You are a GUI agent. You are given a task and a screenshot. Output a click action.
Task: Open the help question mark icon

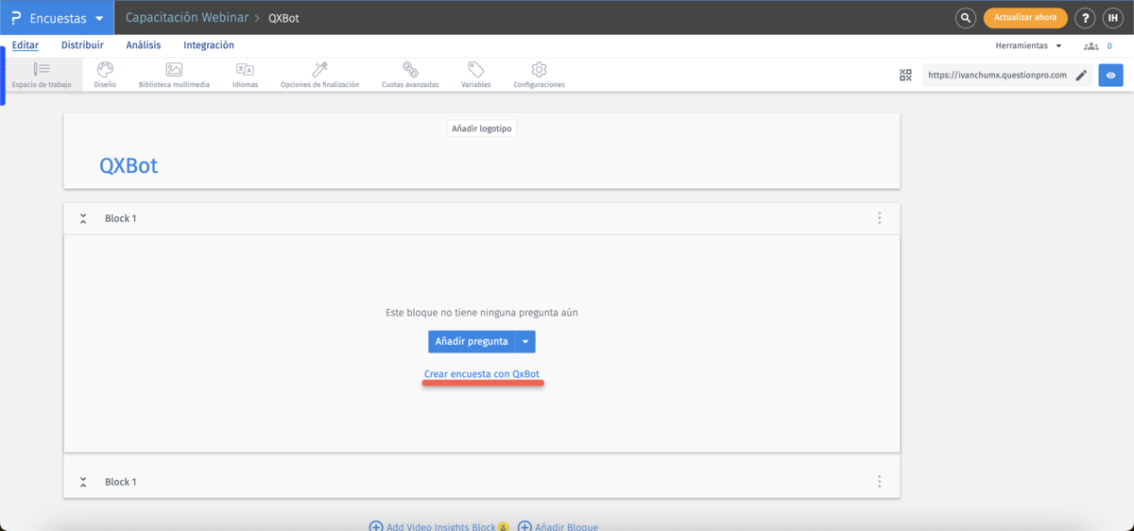1086,18
